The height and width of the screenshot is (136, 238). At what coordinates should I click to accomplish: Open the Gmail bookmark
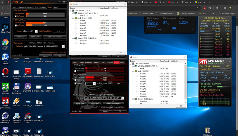[x=203, y=13]
